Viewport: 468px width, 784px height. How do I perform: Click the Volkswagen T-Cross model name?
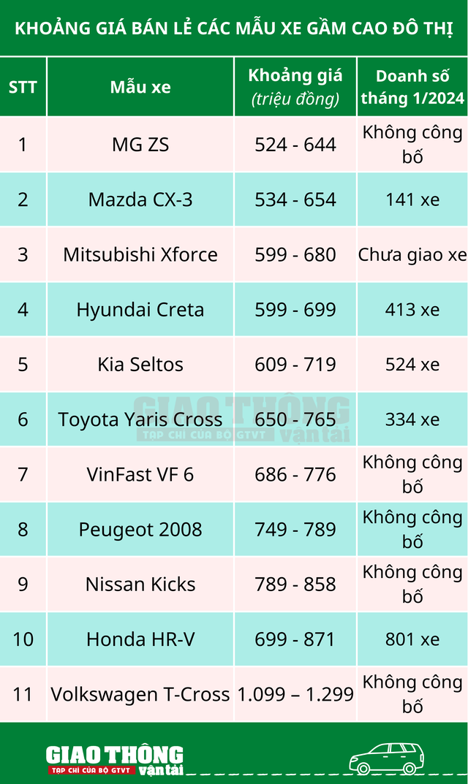pos(140,694)
